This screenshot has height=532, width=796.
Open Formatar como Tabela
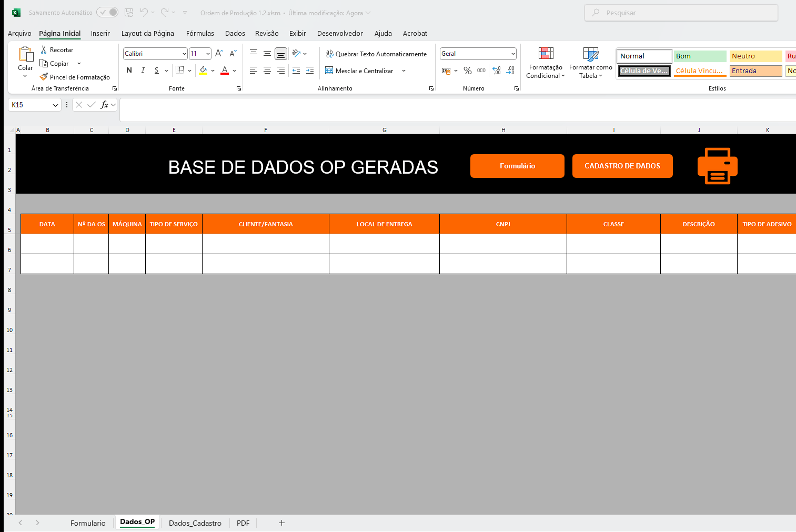pyautogui.click(x=591, y=63)
